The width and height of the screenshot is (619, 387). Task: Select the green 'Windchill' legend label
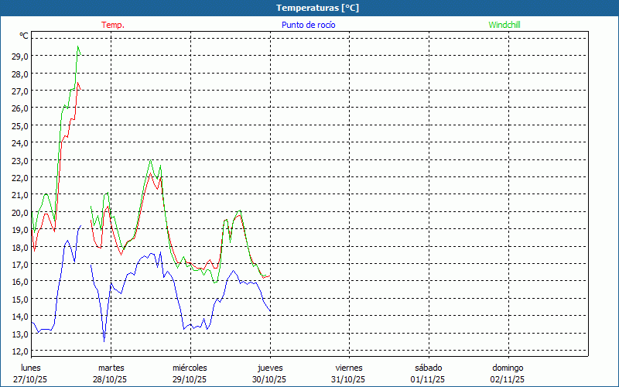[x=504, y=25]
